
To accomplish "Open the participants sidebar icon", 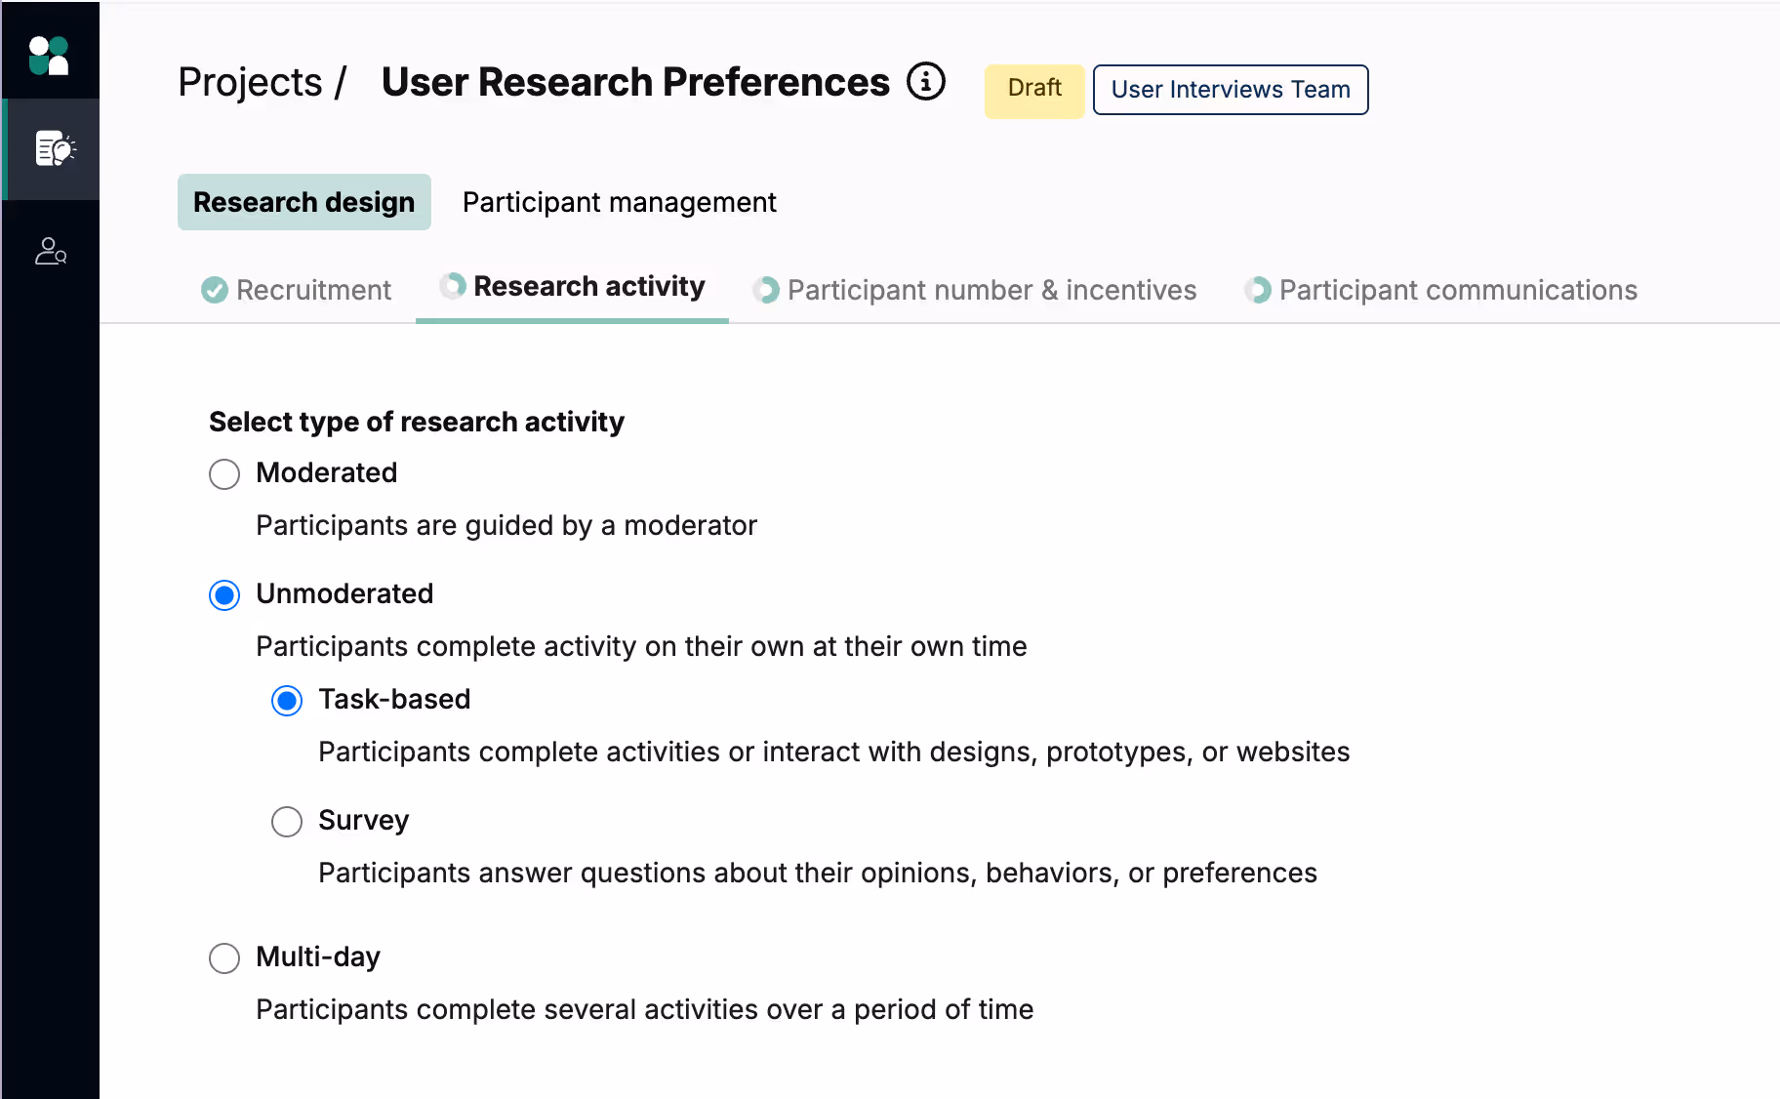I will click(51, 252).
